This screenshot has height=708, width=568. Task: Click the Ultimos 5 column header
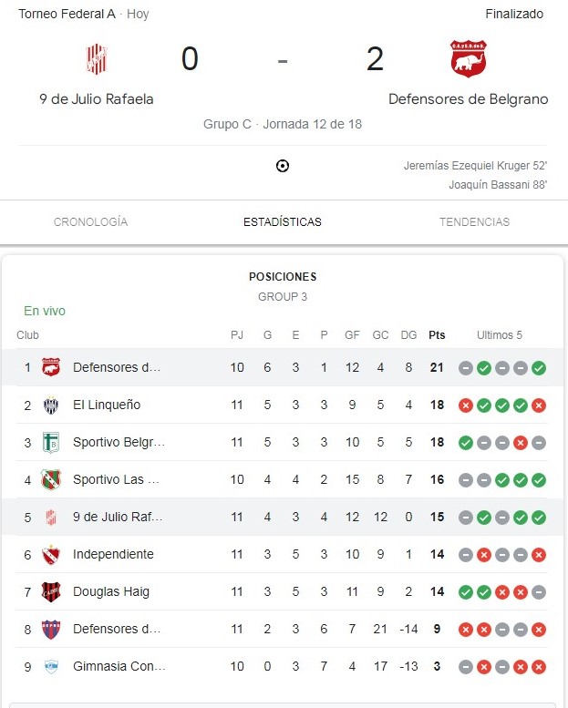coord(500,335)
